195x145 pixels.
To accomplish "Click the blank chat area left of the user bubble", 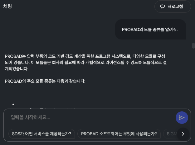I will point(56,30).
